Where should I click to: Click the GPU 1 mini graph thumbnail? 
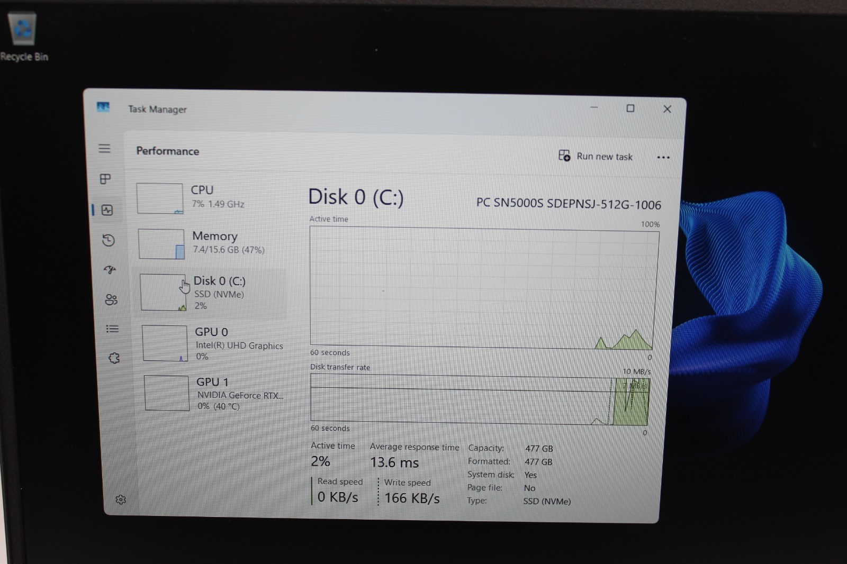tap(166, 393)
